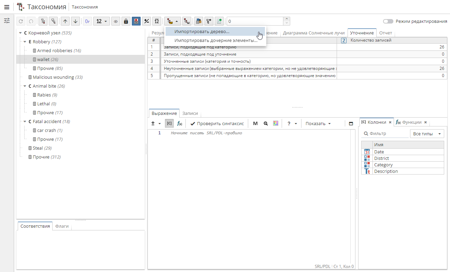Select the 'Прочие (312)' tree item

click(44, 157)
